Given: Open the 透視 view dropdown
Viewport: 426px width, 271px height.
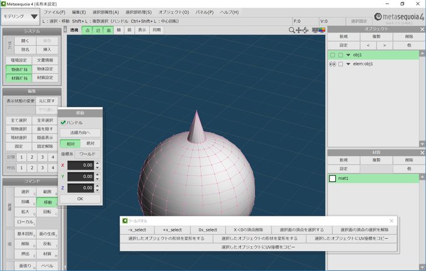Looking at the screenshot, I should tap(74, 30).
